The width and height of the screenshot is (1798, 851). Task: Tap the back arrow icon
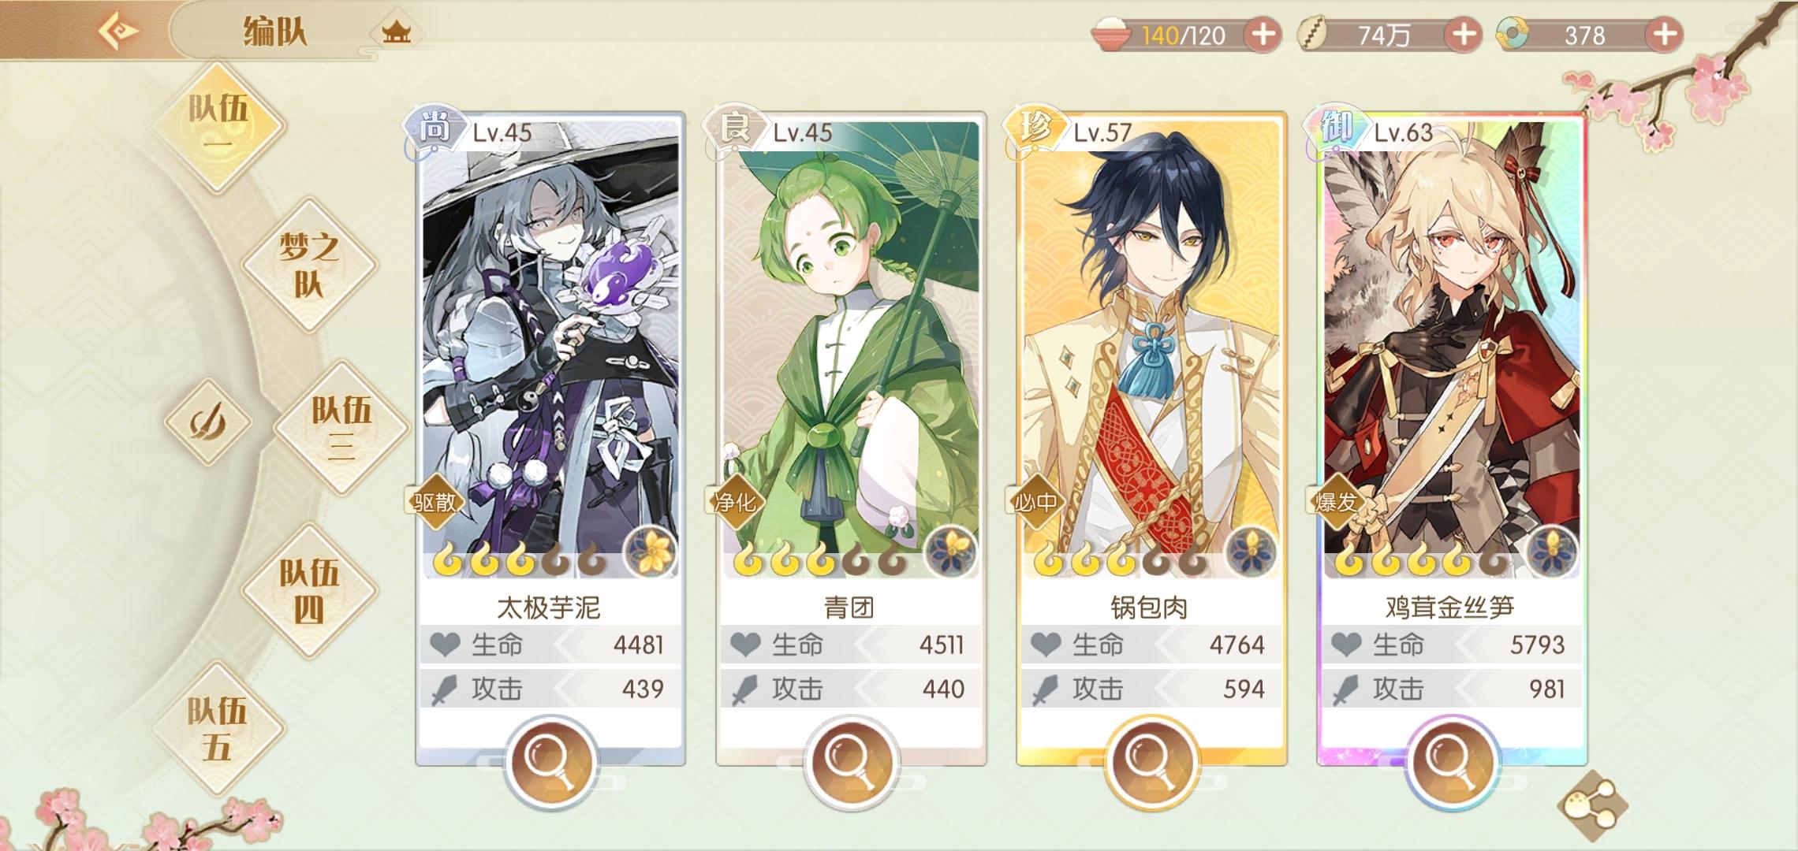tap(119, 32)
